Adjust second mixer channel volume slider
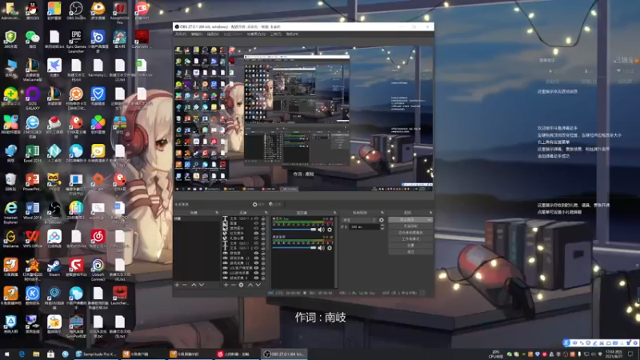 coord(294,248)
